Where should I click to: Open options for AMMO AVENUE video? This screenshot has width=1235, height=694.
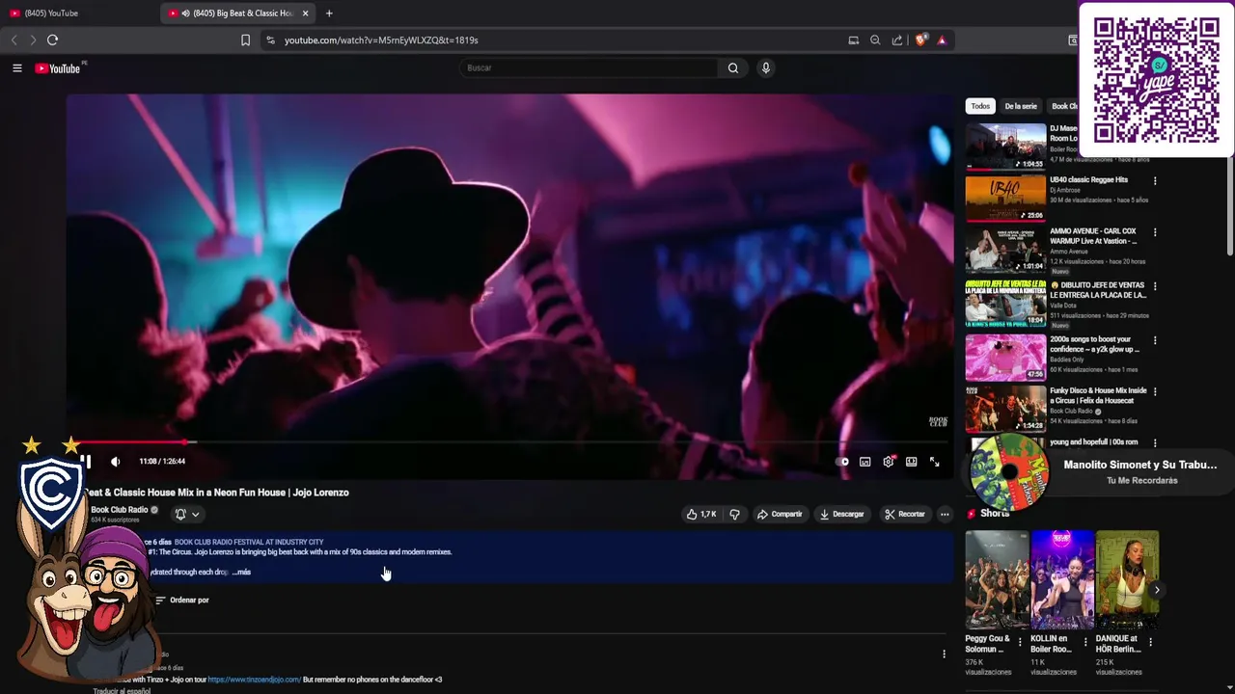pos(1155,232)
